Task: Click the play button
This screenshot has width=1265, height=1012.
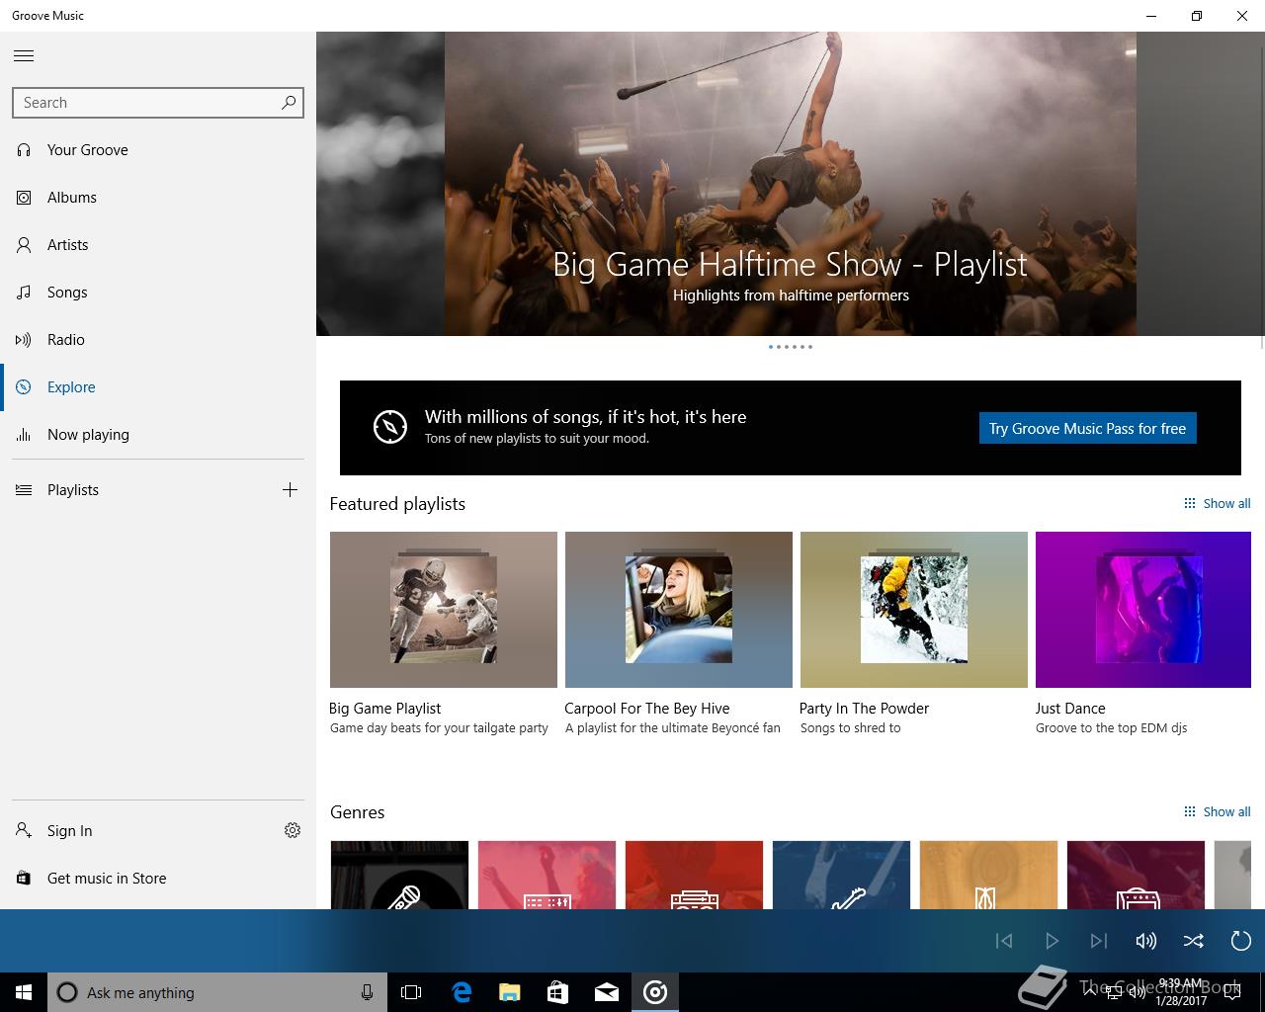Action: point(1052,941)
